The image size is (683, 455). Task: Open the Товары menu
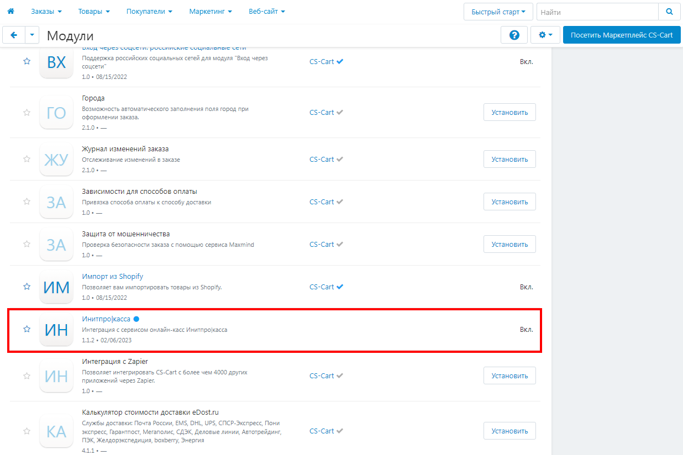point(94,11)
